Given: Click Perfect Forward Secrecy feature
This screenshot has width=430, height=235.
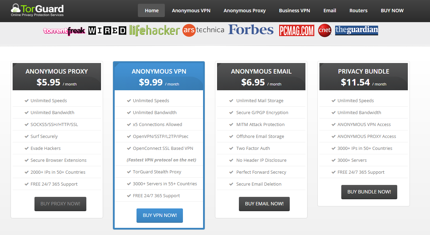Looking at the screenshot, I should point(261,172).
